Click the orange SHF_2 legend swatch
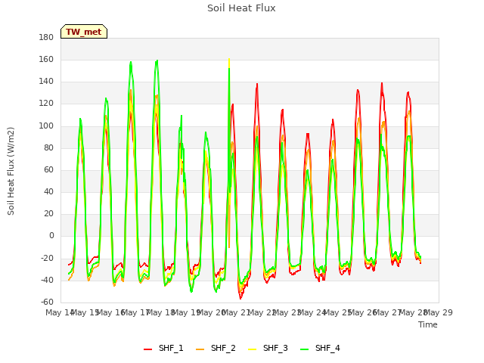This screenshot has width=484, height=363. coord(200,349)
